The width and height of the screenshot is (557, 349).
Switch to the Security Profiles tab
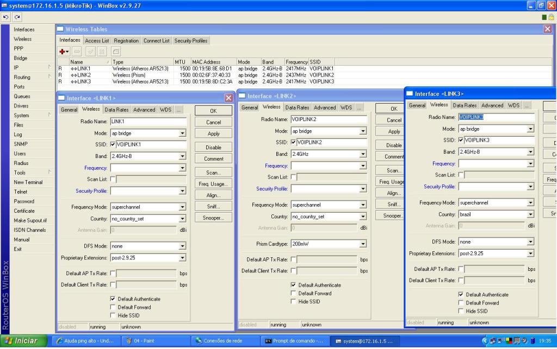[191, 41]
